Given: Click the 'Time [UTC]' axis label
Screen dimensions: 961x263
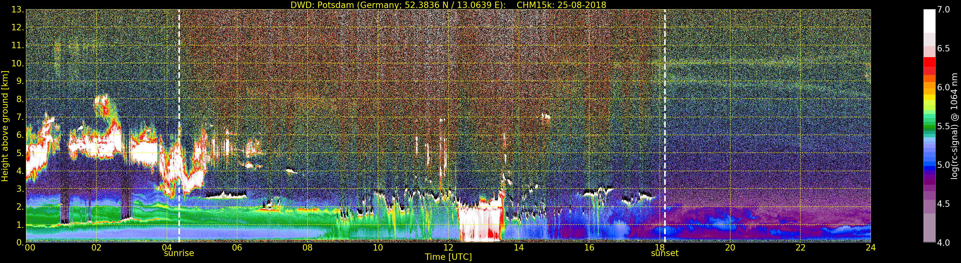Looking at the screenshot, I should pos(448,257).
